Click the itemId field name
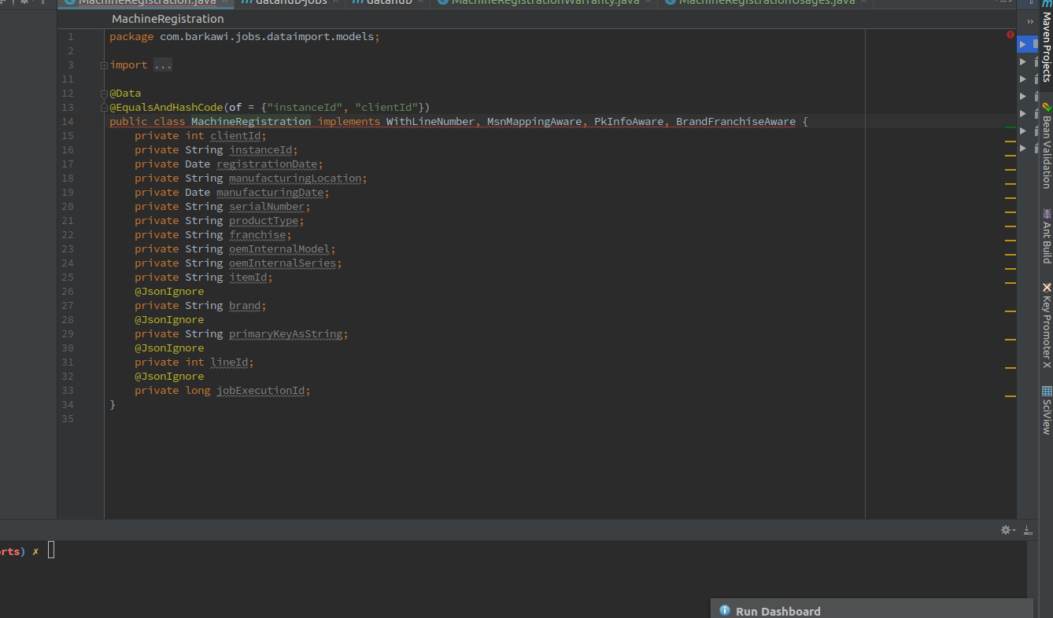The height and width of the screenshot is (618, 1053). (x=248, y=278)
